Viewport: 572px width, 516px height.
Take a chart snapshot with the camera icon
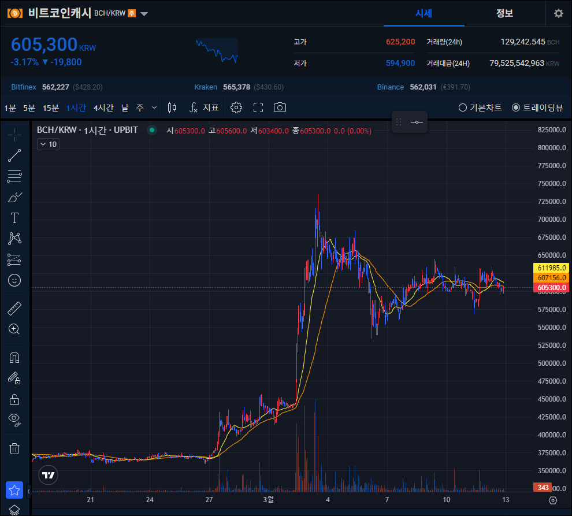[x=280, y=107]
